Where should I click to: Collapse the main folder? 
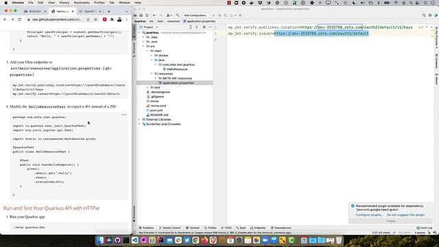click(x=147, y=51)
